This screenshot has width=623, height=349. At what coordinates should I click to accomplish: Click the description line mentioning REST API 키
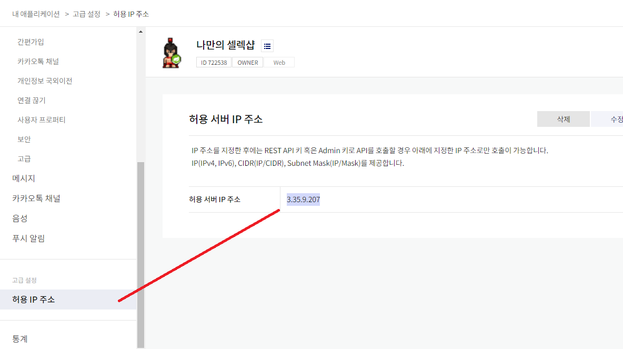(x=370, y=150)
